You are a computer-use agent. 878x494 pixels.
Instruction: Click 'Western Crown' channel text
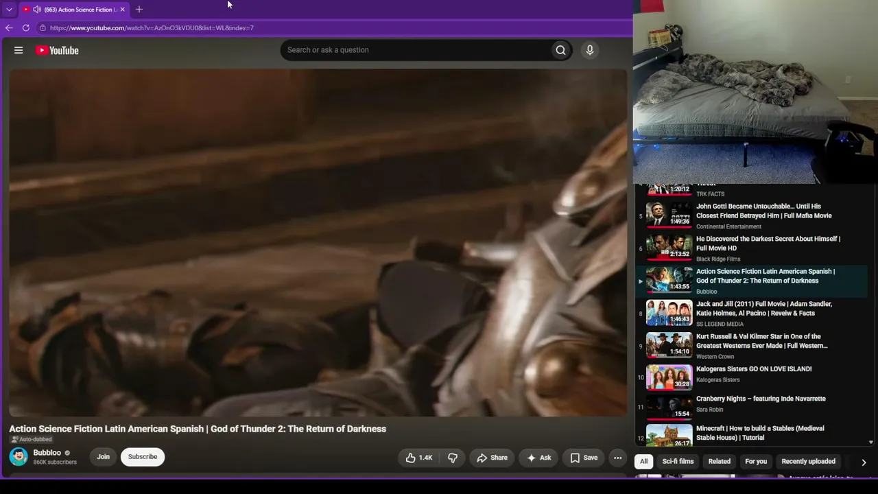[715, 357]
